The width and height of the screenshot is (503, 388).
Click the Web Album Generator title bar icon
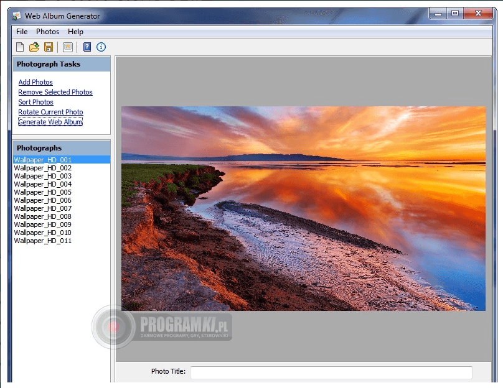click(x=16, y=16)
